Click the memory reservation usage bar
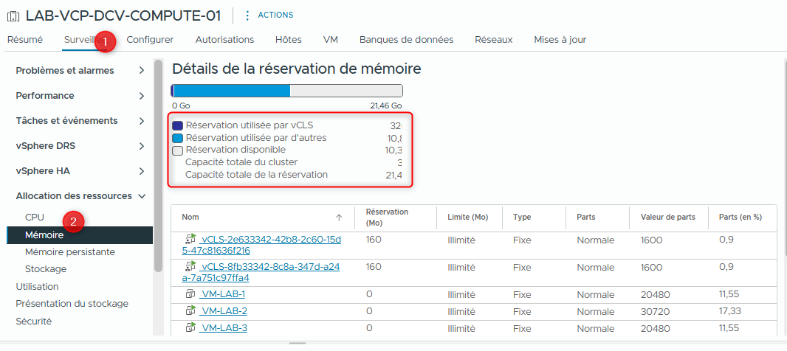 tap(286, 91)
